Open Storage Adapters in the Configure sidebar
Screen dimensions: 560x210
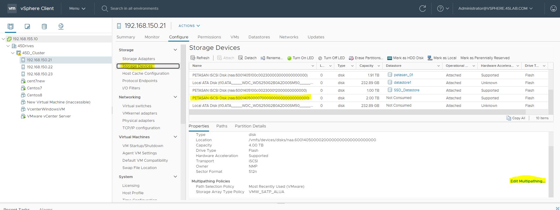point(139,59)
